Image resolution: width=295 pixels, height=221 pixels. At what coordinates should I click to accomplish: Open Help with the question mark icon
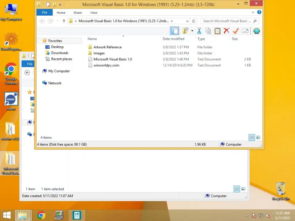[x=259, y=12]
